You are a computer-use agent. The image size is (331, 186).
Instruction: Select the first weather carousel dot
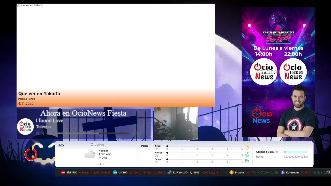[x=98, y=164]
